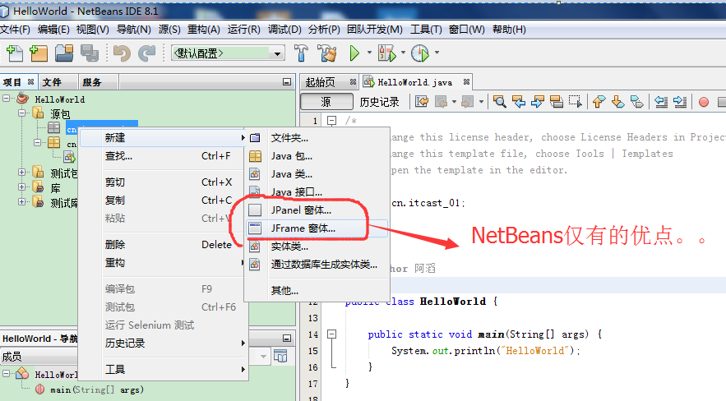Open the Profile Project dropdown arrow
Viewport: 726px width, 401px height.
point(437,53)
